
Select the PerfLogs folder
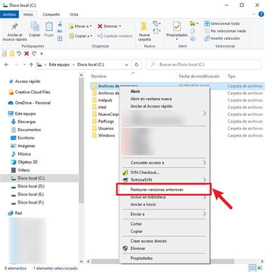click(x=106, y=121)
